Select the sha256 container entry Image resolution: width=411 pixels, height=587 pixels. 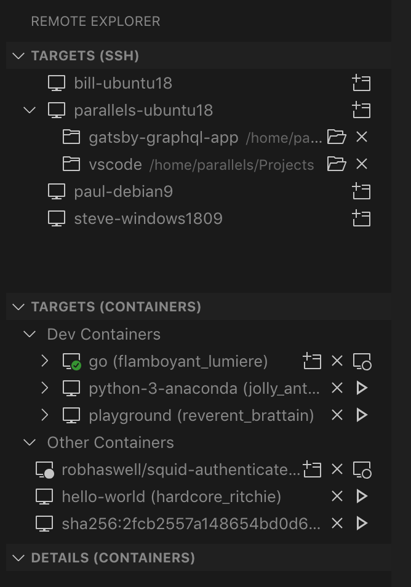[x=185, y=523]
